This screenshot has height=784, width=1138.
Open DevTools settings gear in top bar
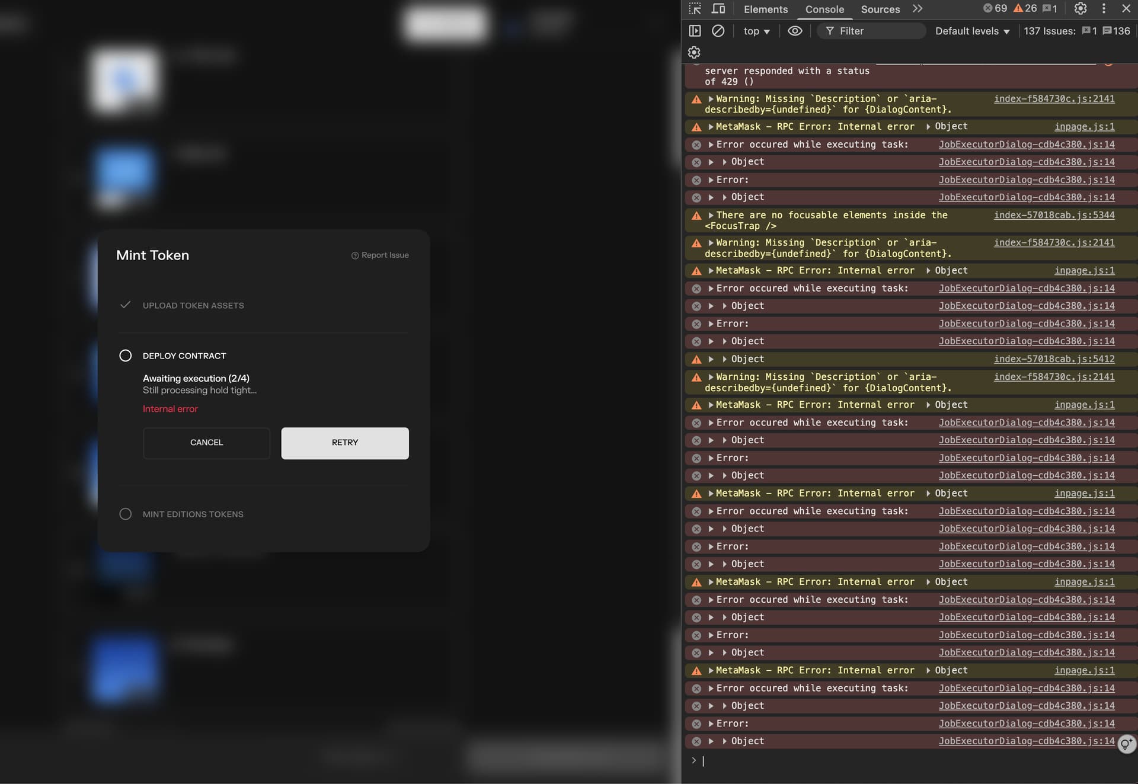1081,8
